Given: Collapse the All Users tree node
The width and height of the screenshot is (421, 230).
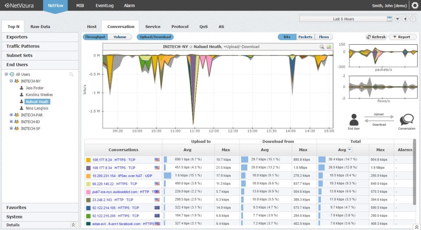Looking at the screenshot, I should 6,74.
